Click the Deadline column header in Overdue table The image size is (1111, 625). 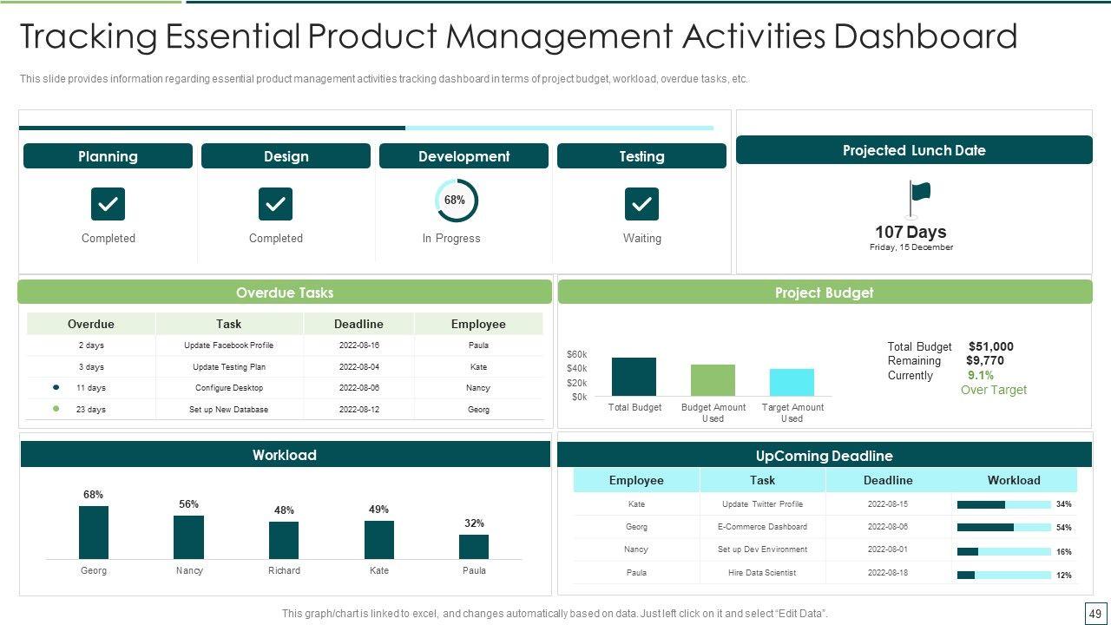click(x=358, y=324)
